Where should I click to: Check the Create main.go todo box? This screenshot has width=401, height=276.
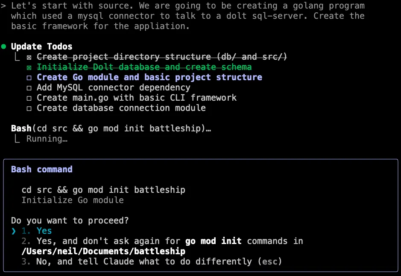tap(29, 98)
